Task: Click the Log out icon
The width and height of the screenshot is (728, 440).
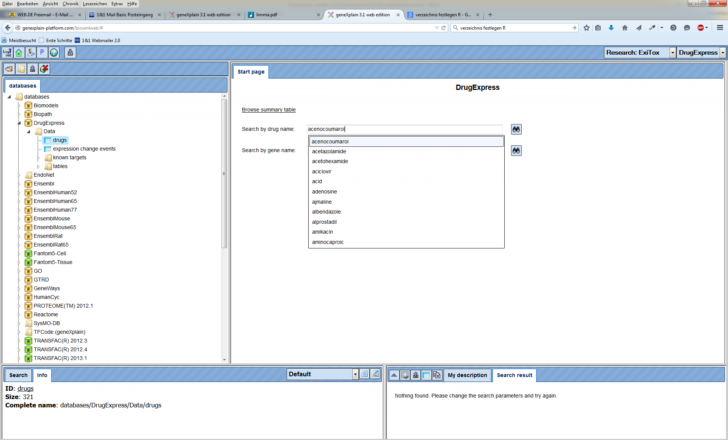Action: tap(7, 53)
